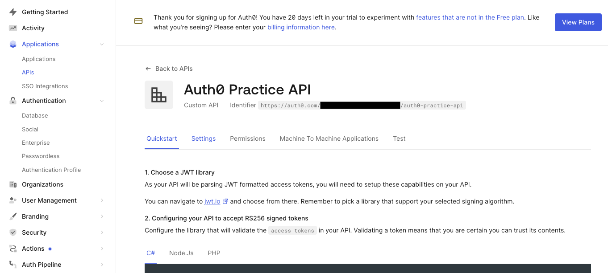Expand the Applications section chevron

click(x=101, y=44)
